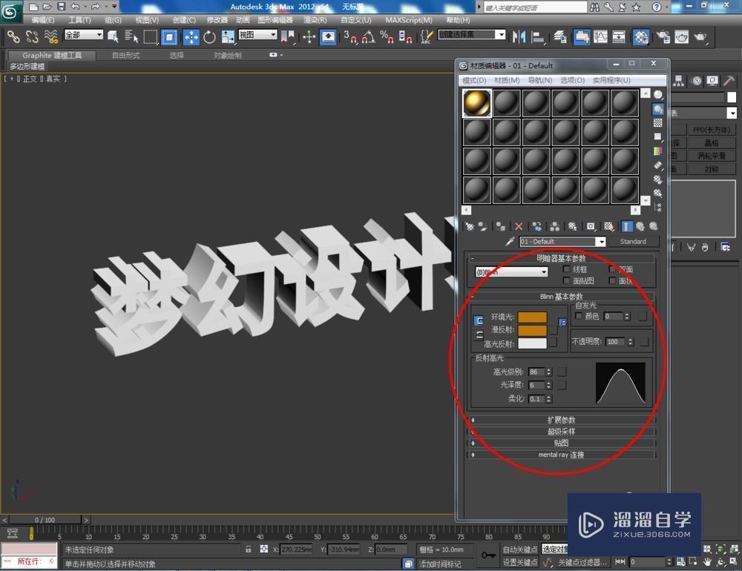Image resolution: width=742 pixels, height=571 pixels.
Task: Toggle Show Shaded Material in Viewport icon
Action: point(608,226)
